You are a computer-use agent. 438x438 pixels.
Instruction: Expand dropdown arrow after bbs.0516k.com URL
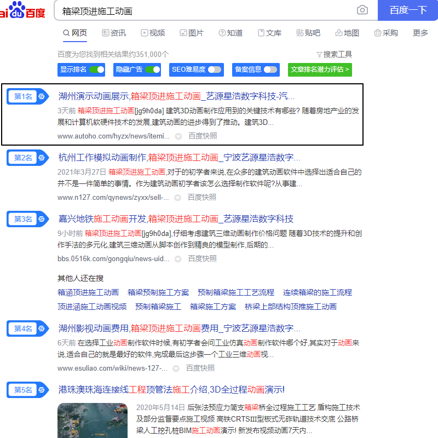pos(178,259)
